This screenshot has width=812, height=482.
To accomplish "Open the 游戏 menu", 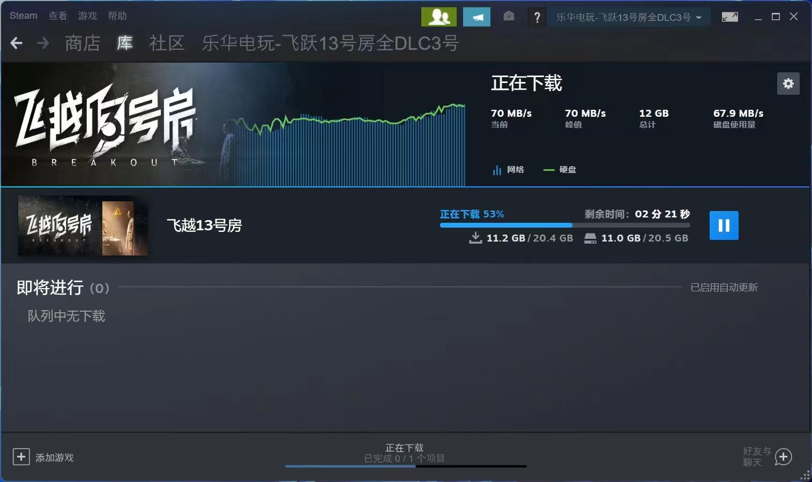I will tap(87, 16).
